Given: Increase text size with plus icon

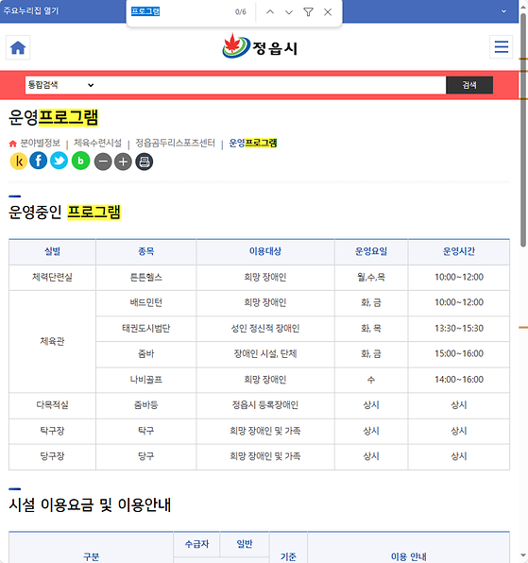Looking at the screenshot, I should (x=123, y=162).
